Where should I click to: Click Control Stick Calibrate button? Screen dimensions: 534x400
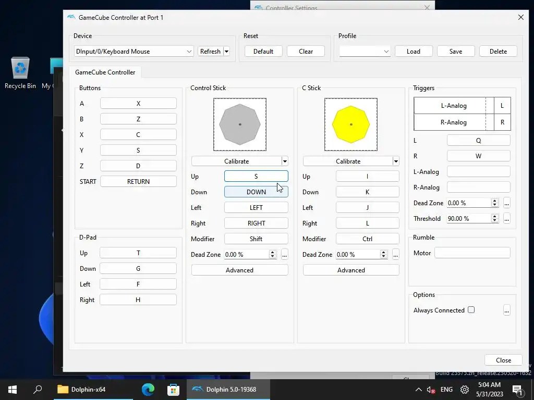click(x=236, y=161)
